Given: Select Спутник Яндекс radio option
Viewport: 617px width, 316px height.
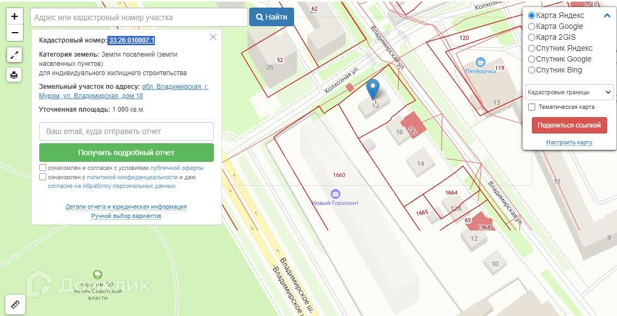Looking at the screenshot, I should (x=531, y=48).
